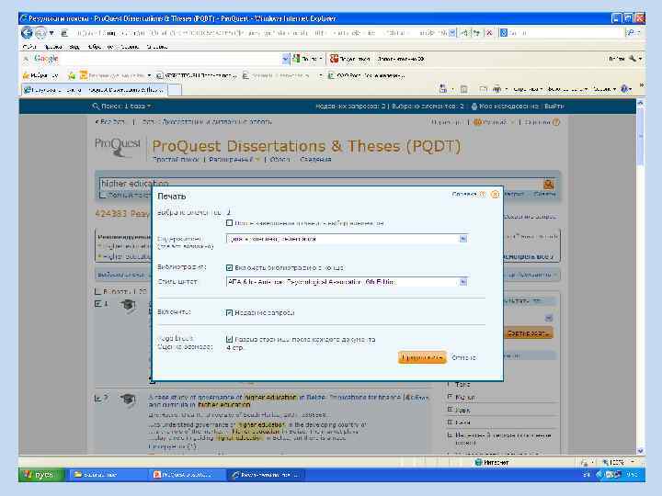
Task: Open Выбрано элементов: 2 link
Action: [428, 107]
